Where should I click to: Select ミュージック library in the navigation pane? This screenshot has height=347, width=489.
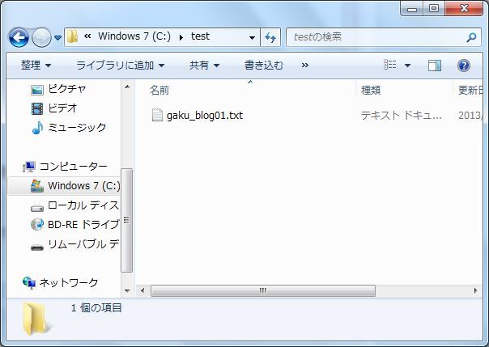coord(77,128)
